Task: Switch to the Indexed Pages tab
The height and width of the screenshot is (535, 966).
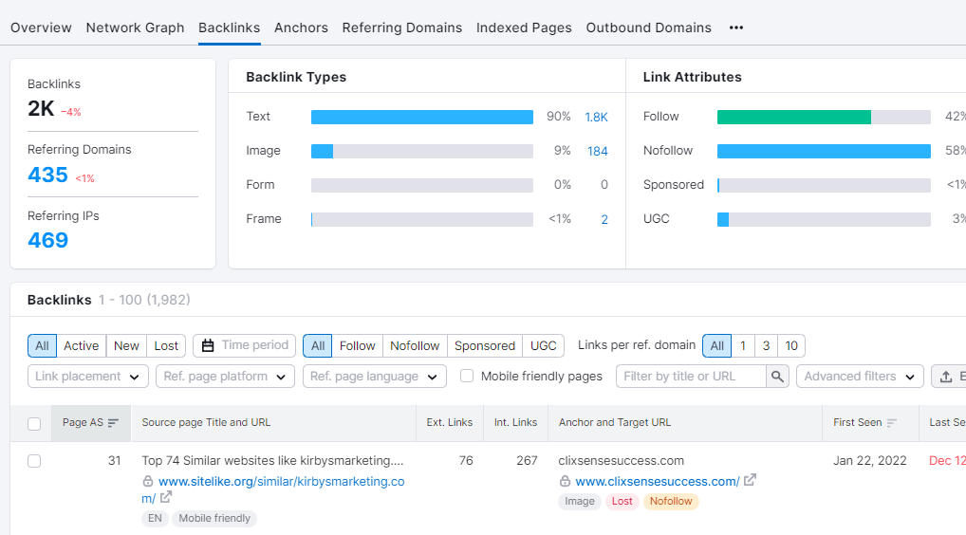Action: (524, 28)
